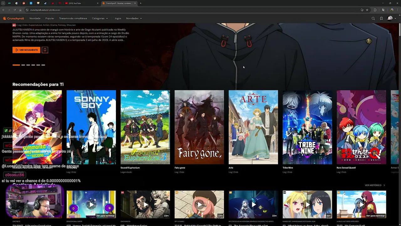The image size is (401, 226).
Task: Select the second hero carousel indicator dot
Action: click(23, 65)
